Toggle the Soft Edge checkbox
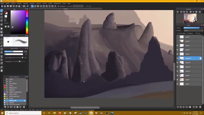Viewport: 204px width, 115px height. click(x=85, y=6)
